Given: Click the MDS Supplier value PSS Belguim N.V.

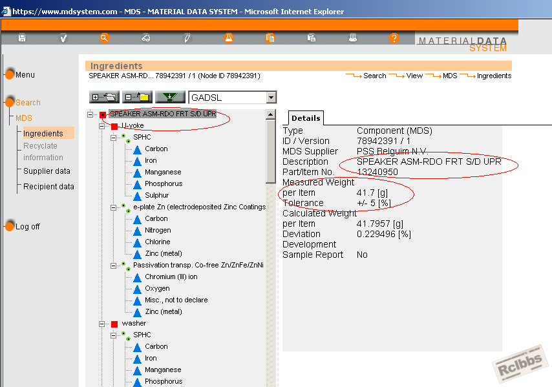Looking at the screenshot, I should point(392,151).
